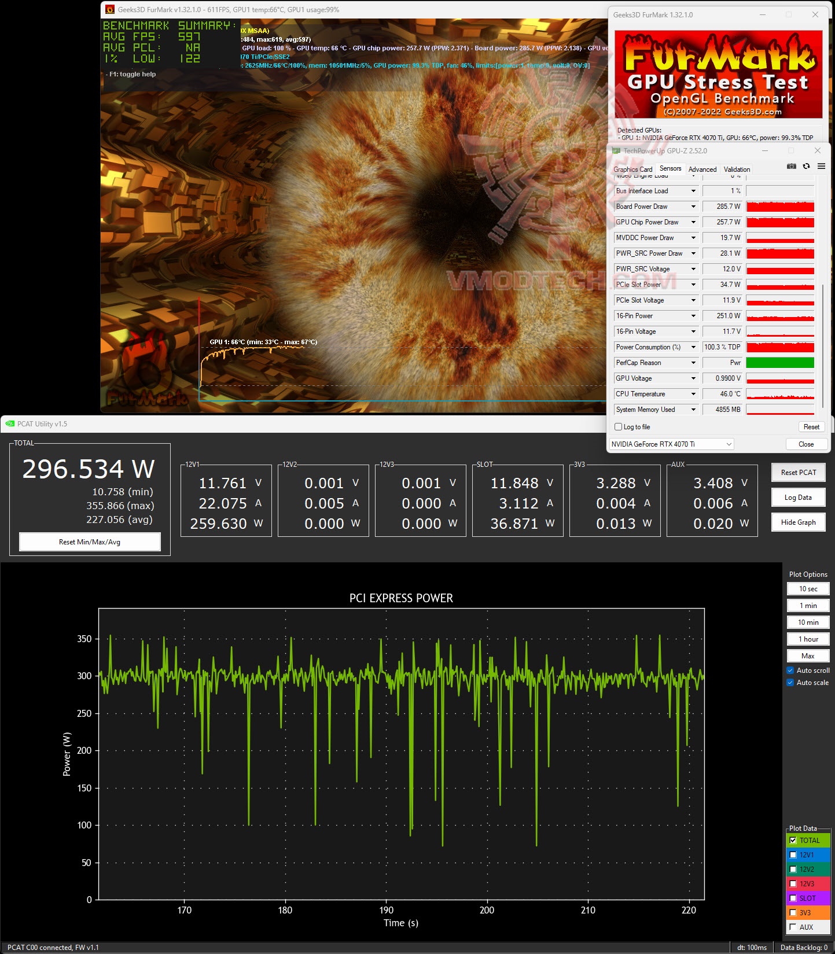
Task: Open the MVDDC Power Draw sensor dropdown
Action: (693, 238)
